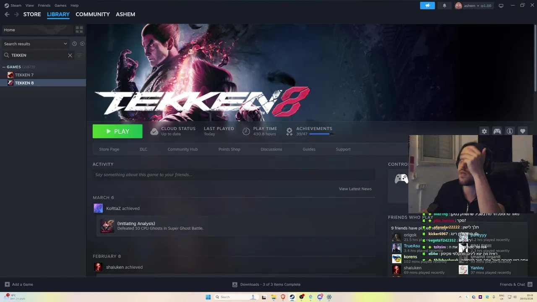Switch to the COMMUNITY tab
This screenshot has height=302, width=537.
(x=92, y=14)
